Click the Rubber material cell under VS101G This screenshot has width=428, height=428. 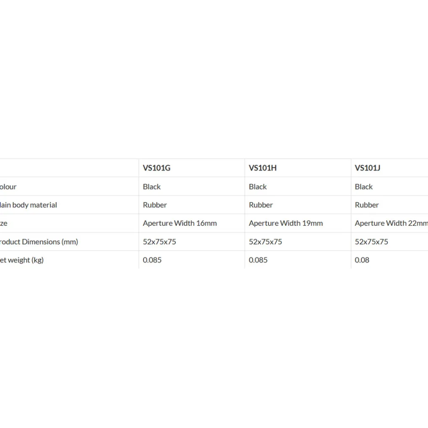pos(155,205)
